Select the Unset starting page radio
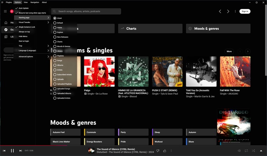Image resolution: width=267 pixels, height=156 pixels. tap(54, 18)
